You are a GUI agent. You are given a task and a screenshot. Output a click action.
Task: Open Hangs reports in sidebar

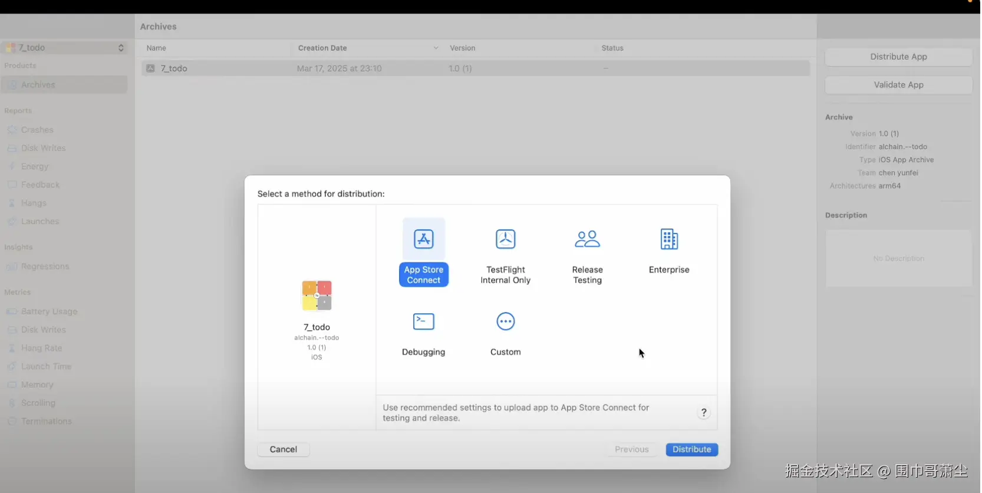click(34, 203)
